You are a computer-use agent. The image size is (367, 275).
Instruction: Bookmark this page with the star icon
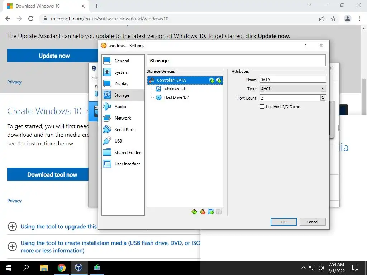[333, 19]
